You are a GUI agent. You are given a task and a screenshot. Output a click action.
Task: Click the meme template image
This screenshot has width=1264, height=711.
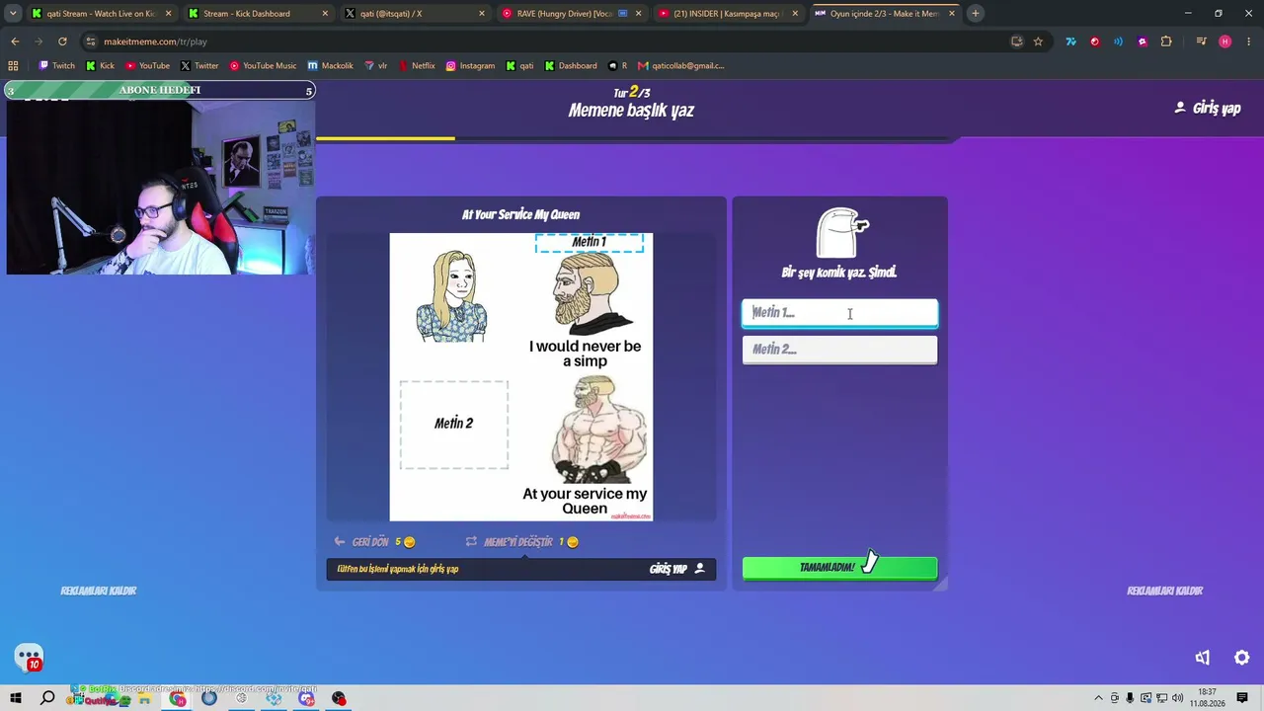[x=521, y=376]
